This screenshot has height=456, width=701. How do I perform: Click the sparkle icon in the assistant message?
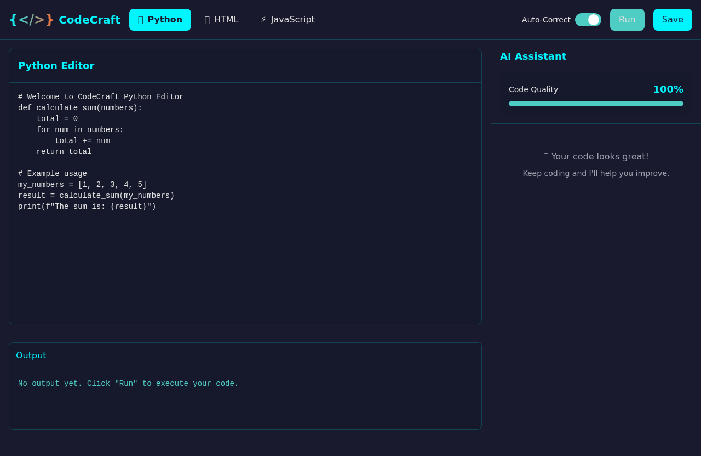[545, 157]
